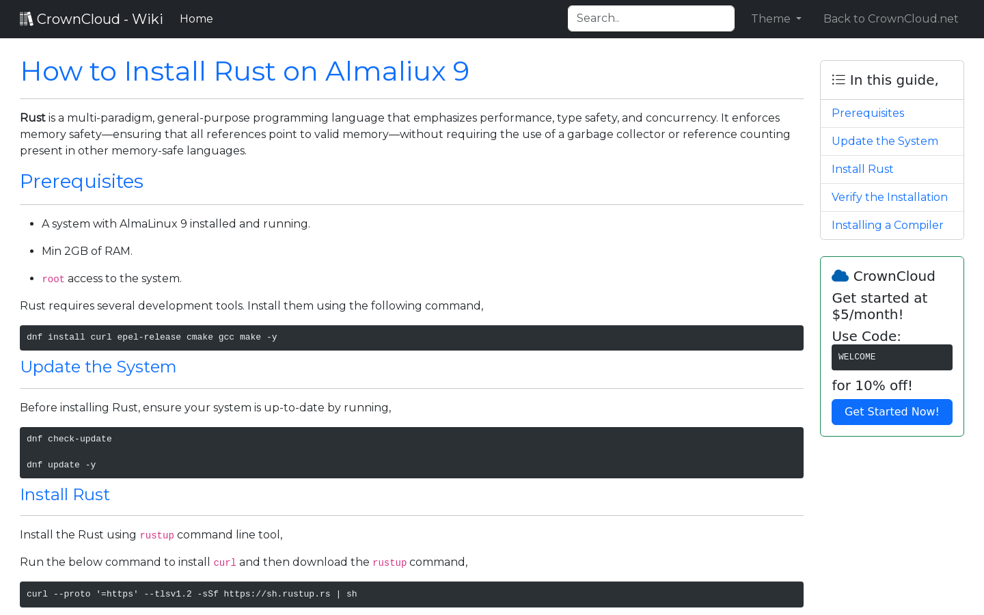Viewport: 984px width, 615px height.
Task: Click 'Rust requires several development tools' sentence
Action: tap(251, 305)
